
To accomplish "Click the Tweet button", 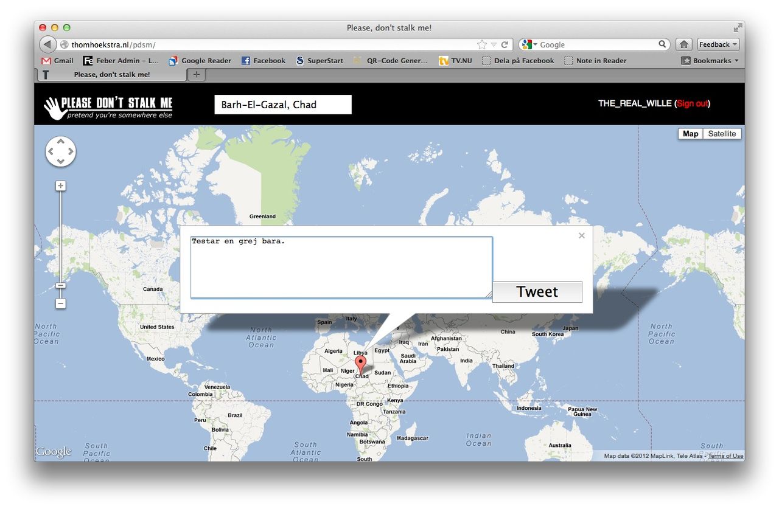I will [537, 292].
